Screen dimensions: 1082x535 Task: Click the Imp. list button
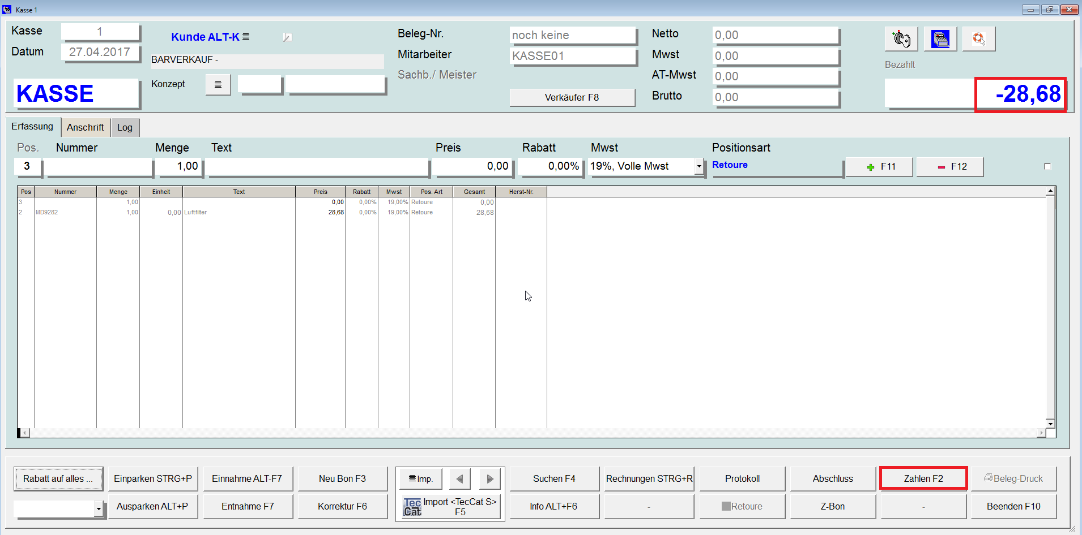coord(420,479)
